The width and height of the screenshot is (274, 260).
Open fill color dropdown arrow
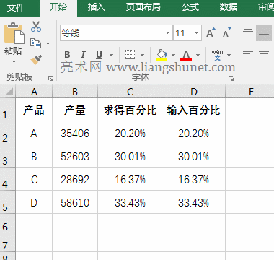174,55
